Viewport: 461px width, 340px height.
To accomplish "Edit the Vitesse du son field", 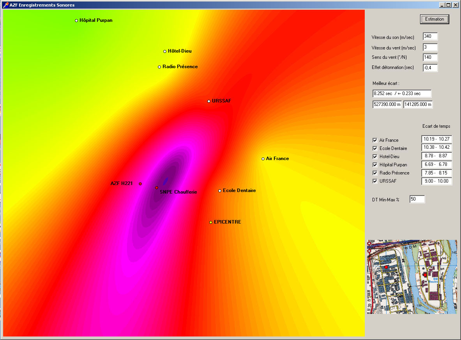I will [430, 37].
